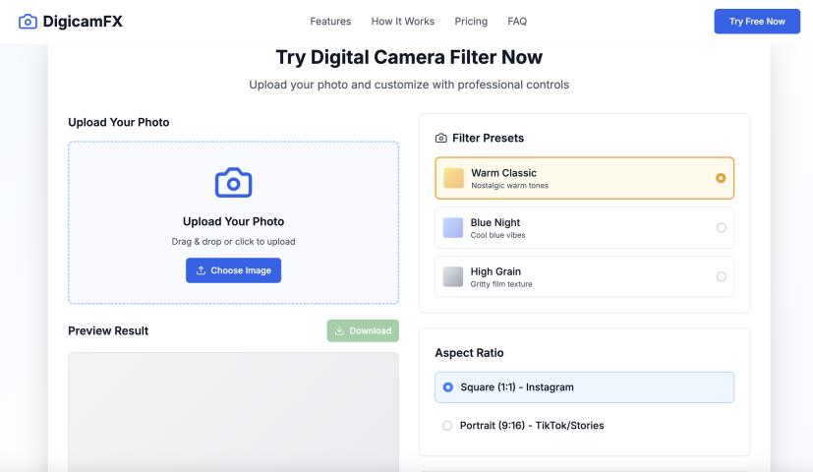813x472 pixels.
Task: Open the Pricing nav link
Action: tap(471, 22)
